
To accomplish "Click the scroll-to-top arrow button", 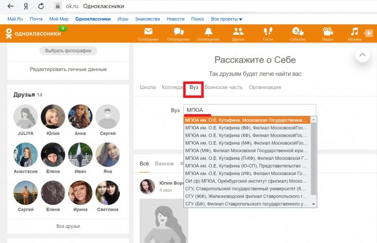I will 362,55.
